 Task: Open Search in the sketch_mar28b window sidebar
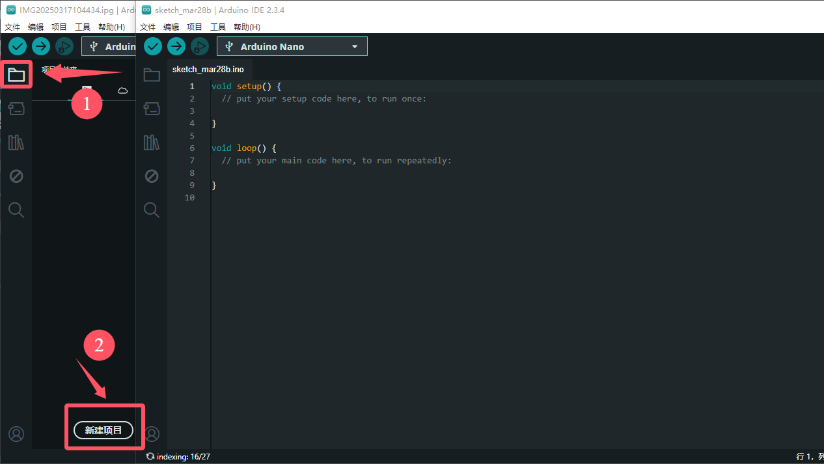152,210
